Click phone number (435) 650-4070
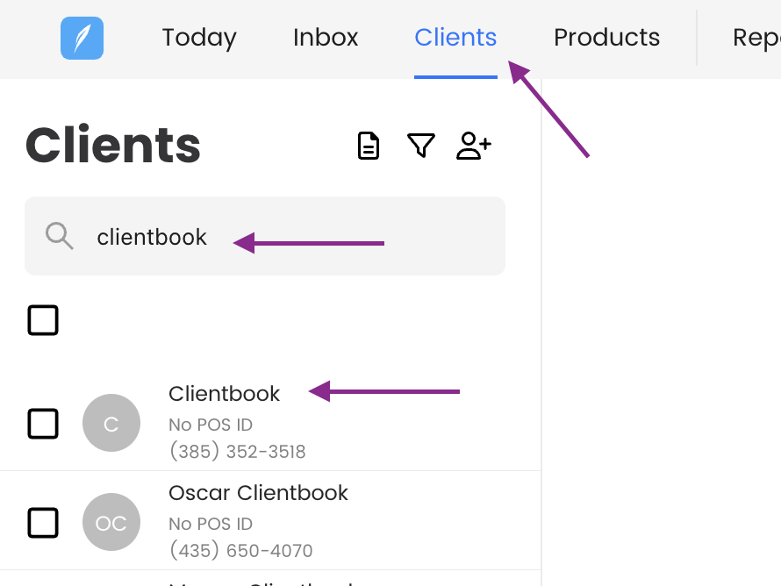Viewport: 781px width, 586px height. (240, 551)
